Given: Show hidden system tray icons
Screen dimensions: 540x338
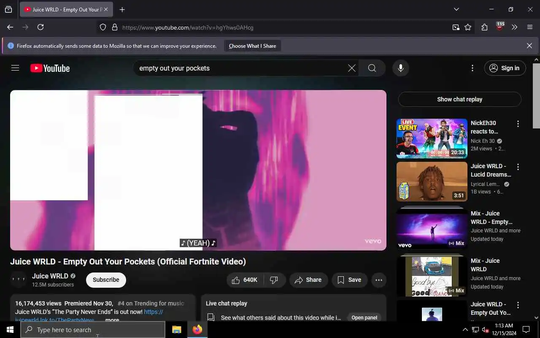Looking at the screenshot, I should 465,330.
